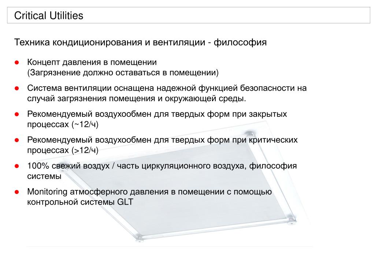
Task: Click red bullet beside '100% свежий воздух'
Action: click(x=17, y=166)
